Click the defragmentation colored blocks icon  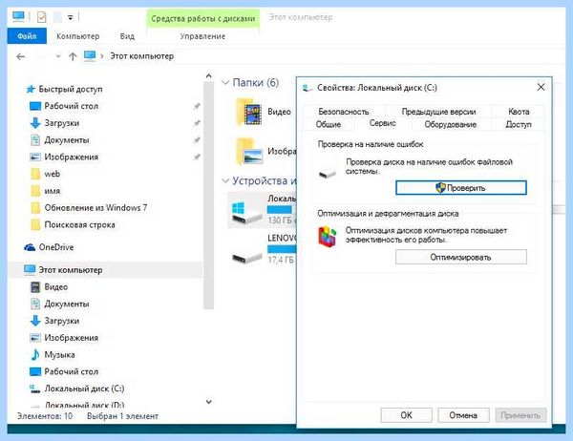pos(327,236)
